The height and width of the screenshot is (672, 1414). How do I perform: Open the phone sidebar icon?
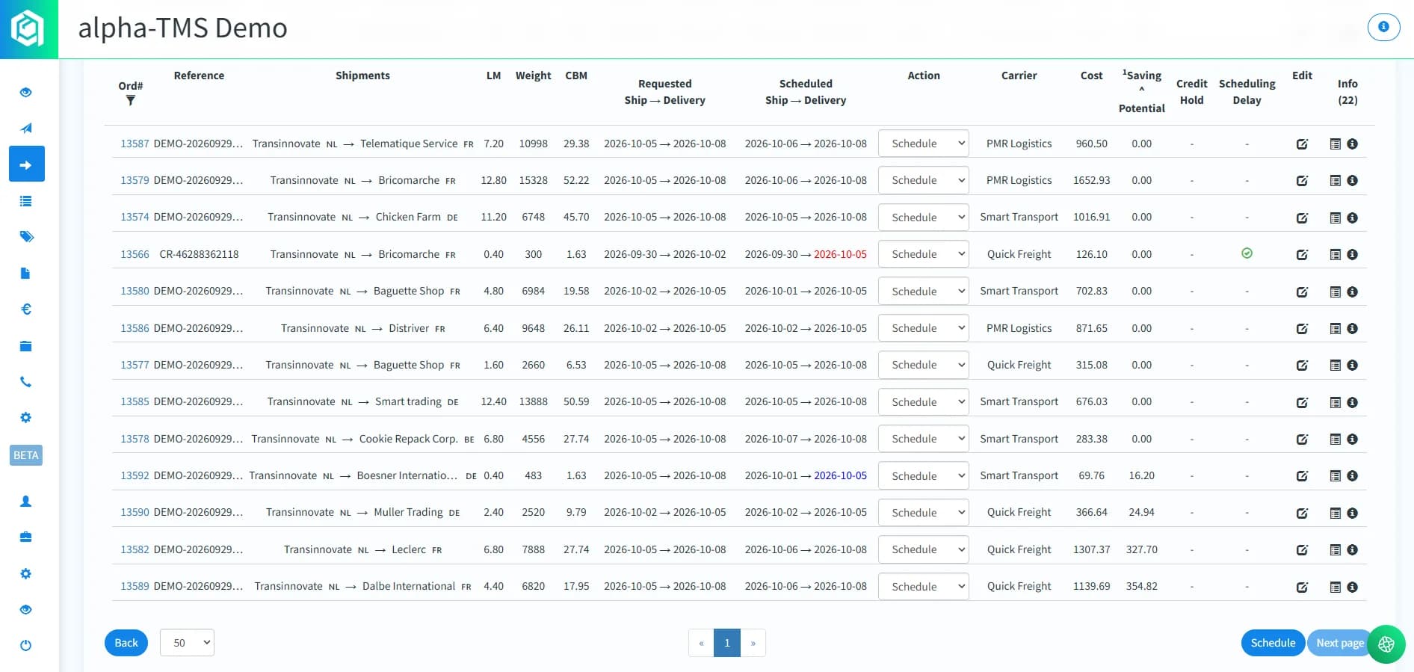pyautogui.click(x=26, y=382)
